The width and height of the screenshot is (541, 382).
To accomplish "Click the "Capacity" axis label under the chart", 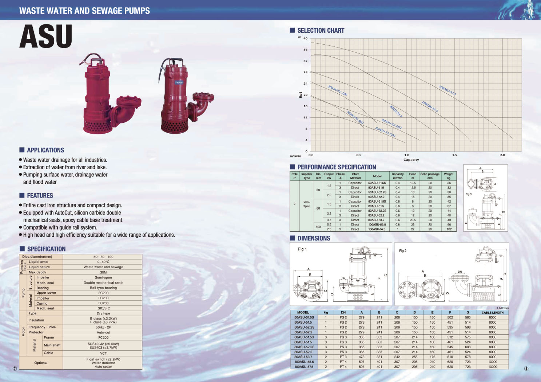I will pyautogui.click(x=411, y=160).
